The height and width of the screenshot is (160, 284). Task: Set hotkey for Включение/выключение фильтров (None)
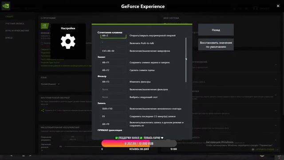click(114, 89)
